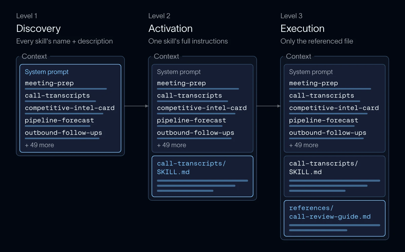Click "+ 49 more" in the Discovery context
Viewport: 405px width, 252px height.
point(39,145)
